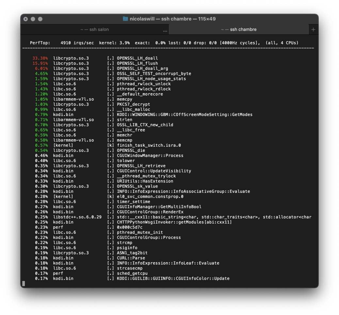339x315 pixels.
Task: Click the PerfTop header status line
Action: (164, 43)
